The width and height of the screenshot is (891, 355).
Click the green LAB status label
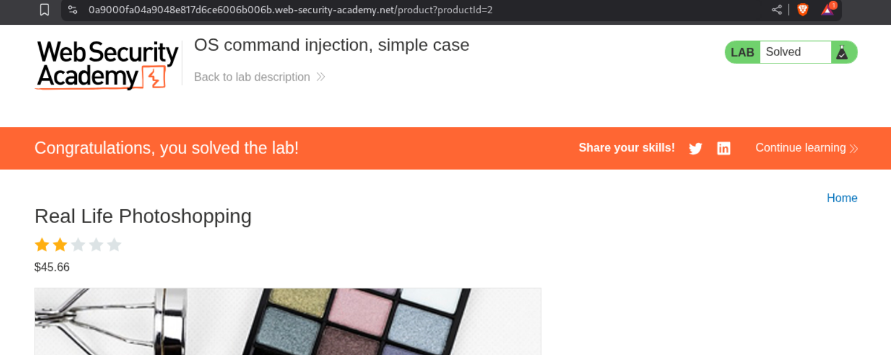(742, 52)
